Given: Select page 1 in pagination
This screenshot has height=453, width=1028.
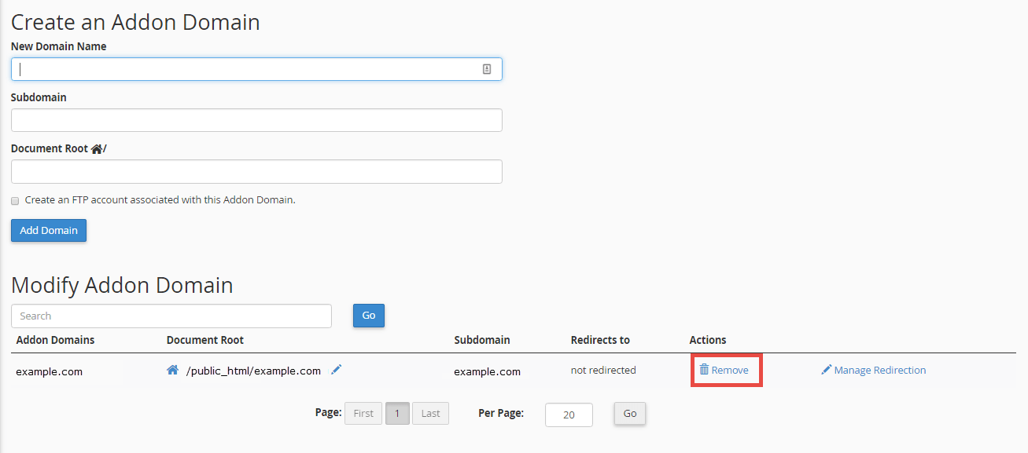Looking at the screenshot, I should pyautogui.click(x=397, y=413).
